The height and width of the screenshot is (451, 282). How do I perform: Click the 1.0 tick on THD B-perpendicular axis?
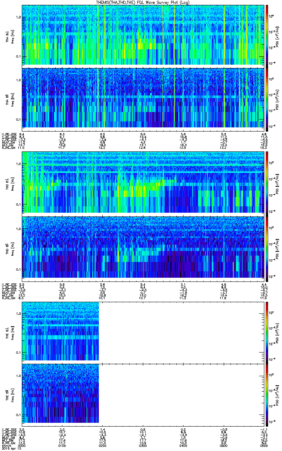click(18, 164)
